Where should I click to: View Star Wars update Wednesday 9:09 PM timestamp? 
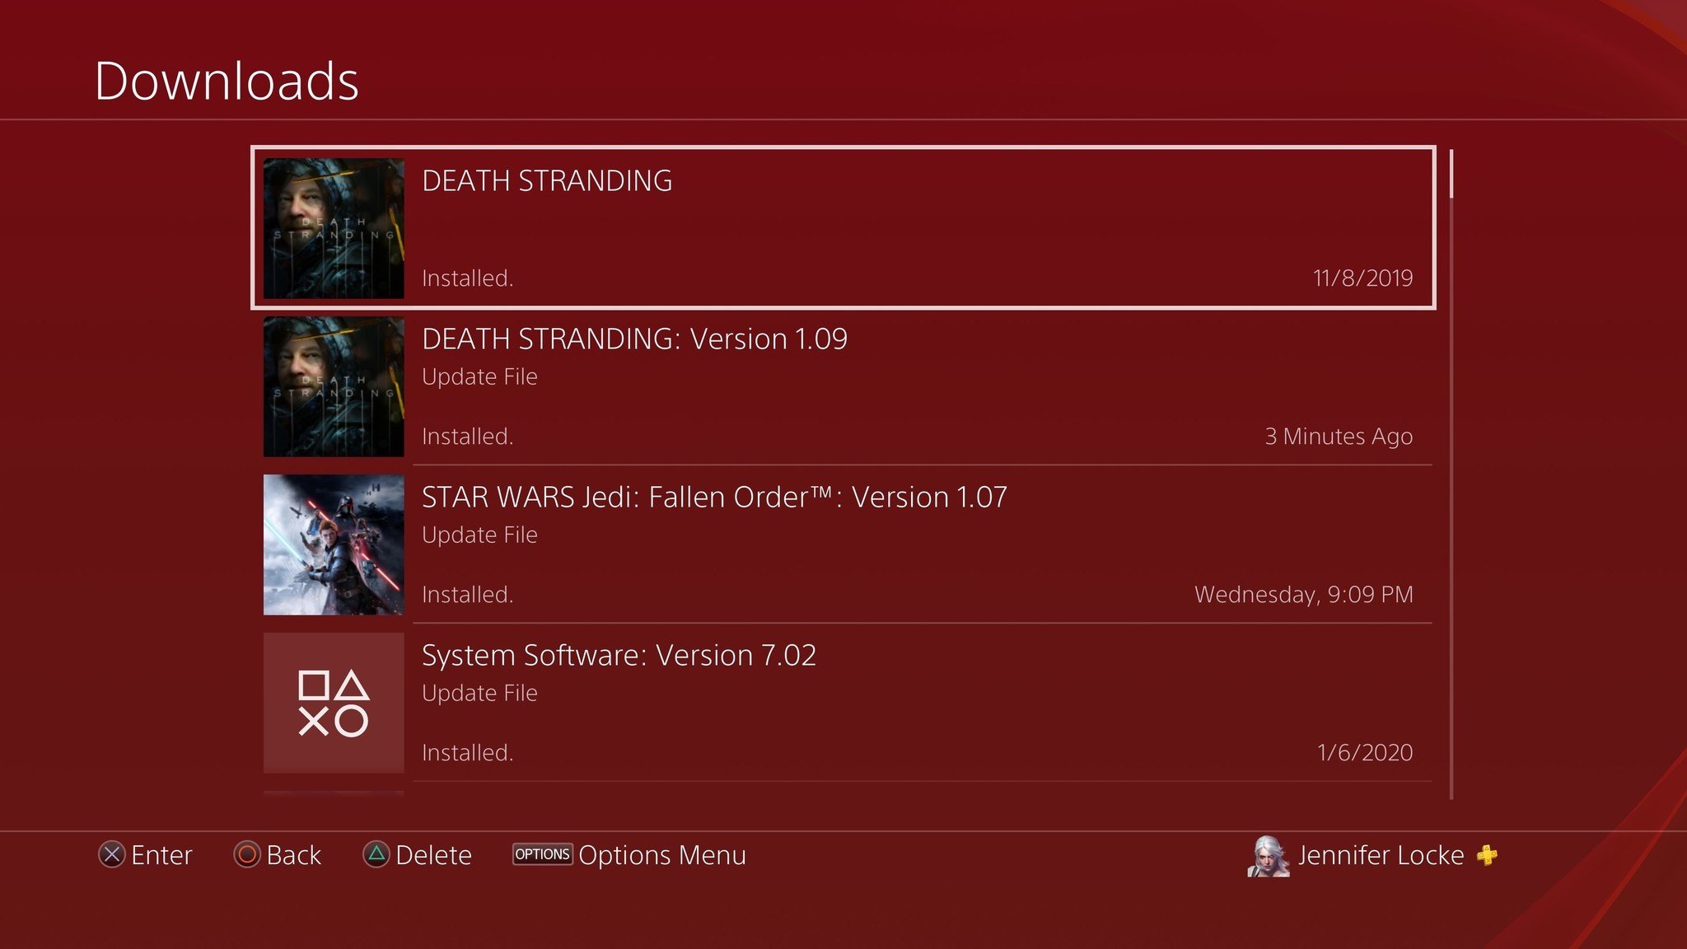pos(1305,595)
